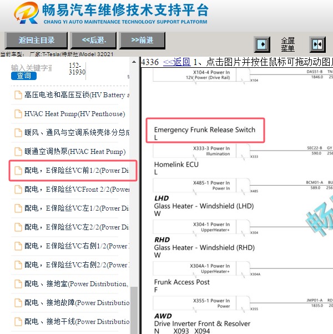
Task: Click the collapse-panels icon right of 全屏菜单
Action: (x=317, y=44)
